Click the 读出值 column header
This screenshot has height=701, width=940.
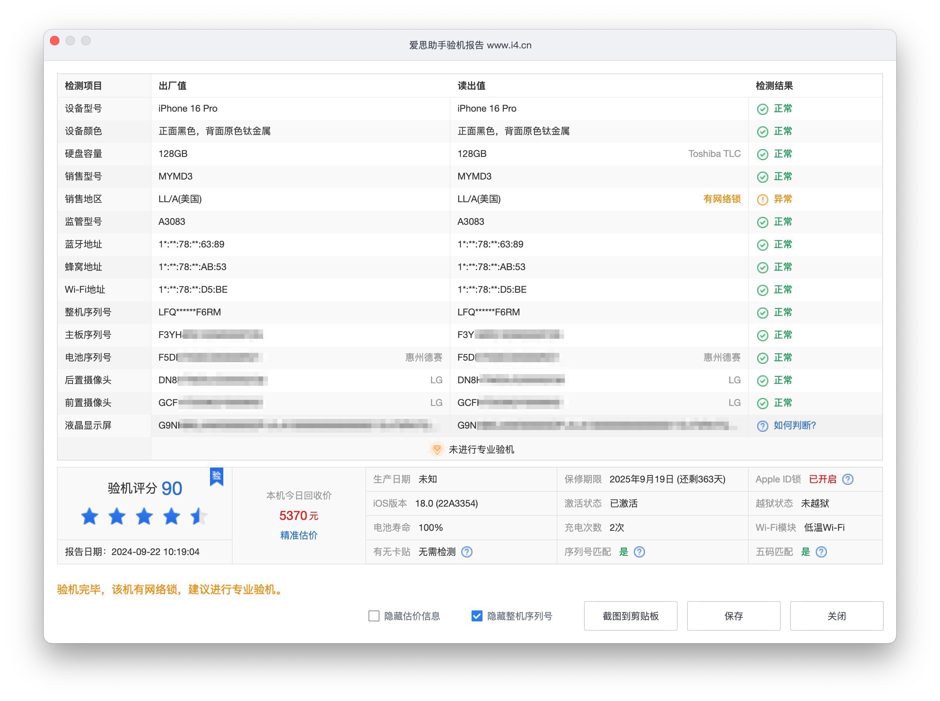click(471, 86)
